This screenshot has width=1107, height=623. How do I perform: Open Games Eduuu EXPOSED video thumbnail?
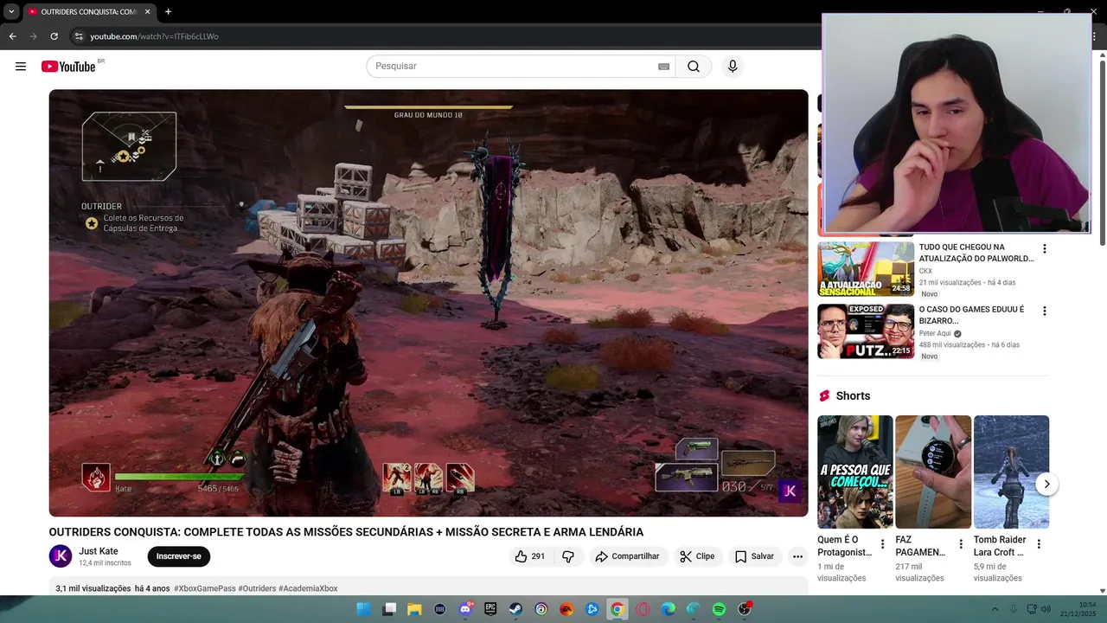tap(866, 331)
